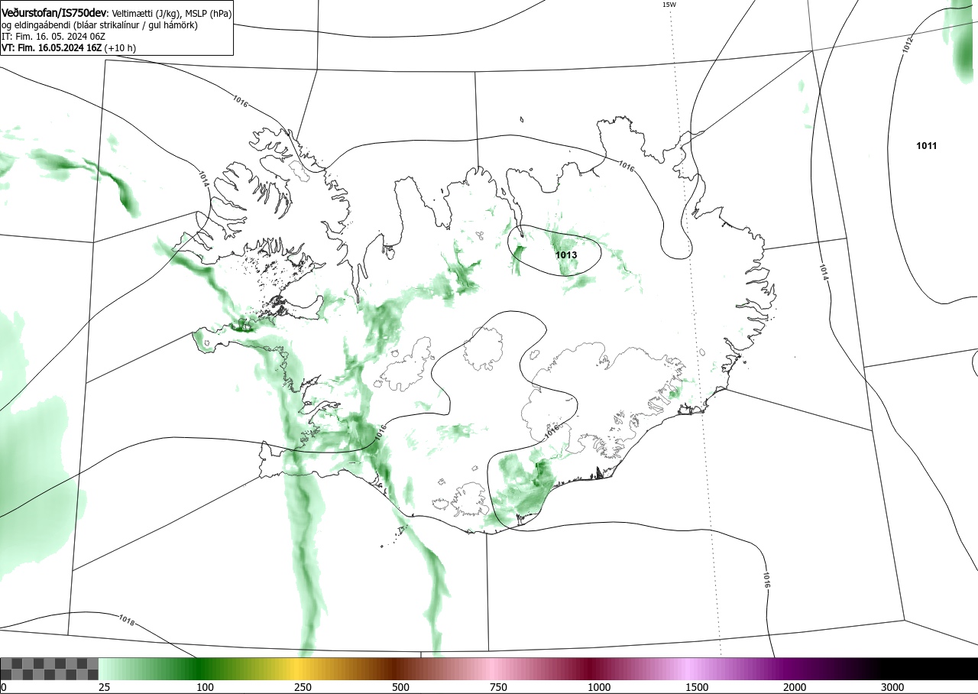Select the 750 tick label on the scale
Image resolution: width=978 pixels, height=694 pixels.
pos(498,687)
